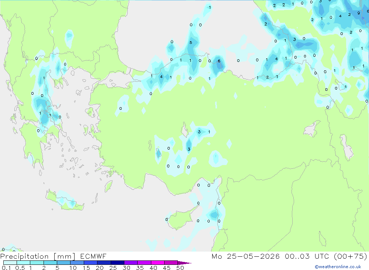Viewport: 369px width, 270px height.
Task: Click the '25' legend scale label
Action: [x=113, y=268]
